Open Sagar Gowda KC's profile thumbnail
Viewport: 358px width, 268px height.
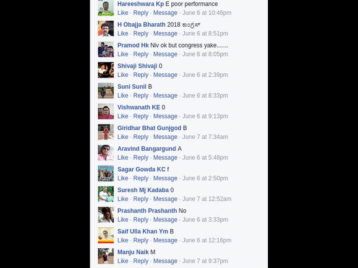pyautogui.click(x=106, y=173)
